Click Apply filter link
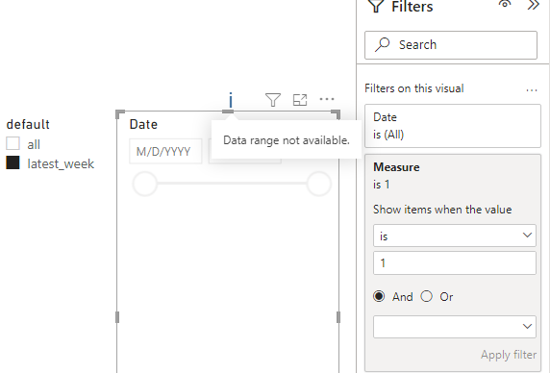 (x=509, y=355)
